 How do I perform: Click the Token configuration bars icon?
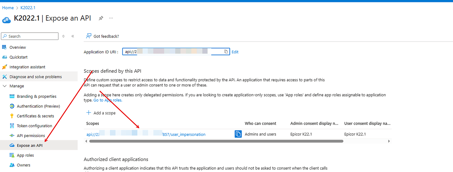(x=12, y=126)
